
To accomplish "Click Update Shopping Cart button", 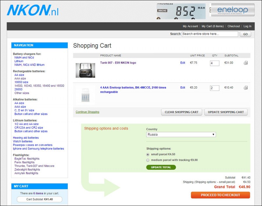I will click(x=226, y=112).
